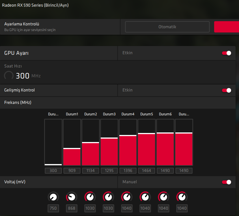239x216 pixels.
Task: Click the Voltaj (mV) section label
Action: coord(15,182)
